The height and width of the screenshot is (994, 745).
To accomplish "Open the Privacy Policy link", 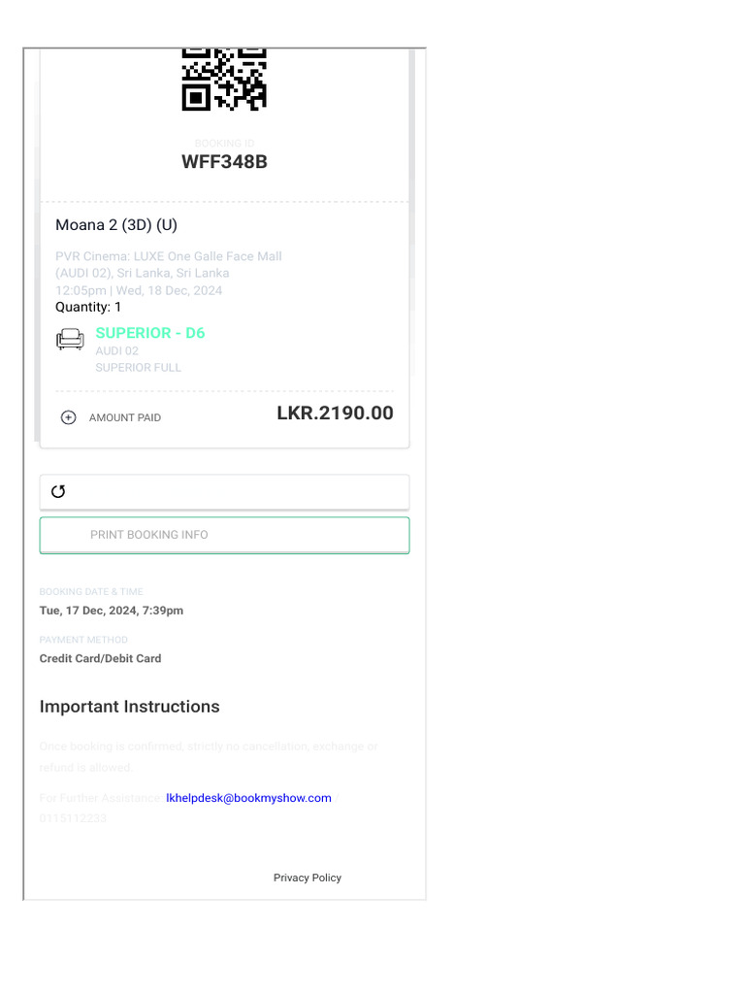I will 307,878.
